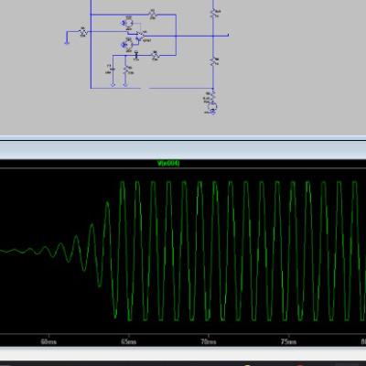Click the status bar below the plot
Image resolution: width=366 pixels, height=366 pixels.
pos(183,353)
